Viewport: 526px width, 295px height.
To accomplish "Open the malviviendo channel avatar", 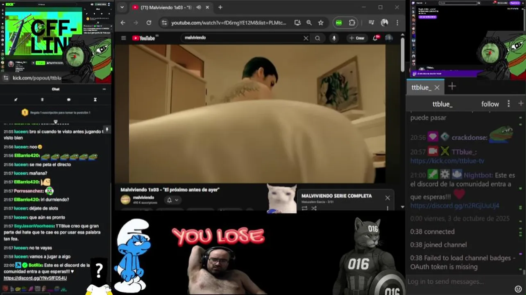I will (125, 200).
